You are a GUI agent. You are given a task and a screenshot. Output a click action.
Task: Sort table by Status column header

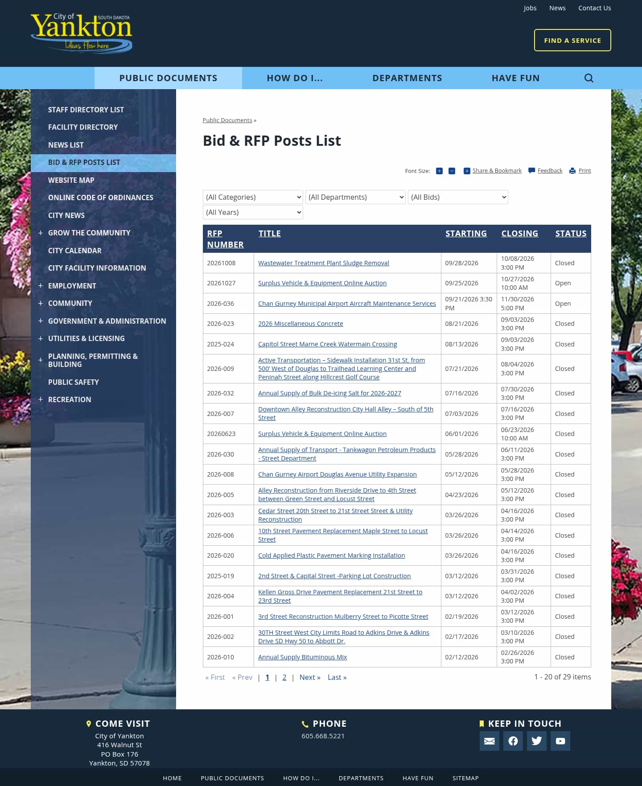[571, 234]
